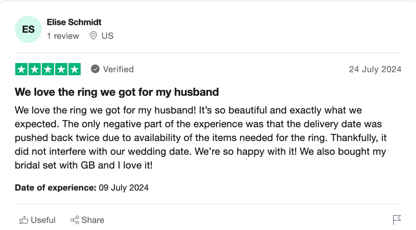This screenshot has height=230, width=416.
Task: Click the thumbs-up Useful icon
Action: click(24, 220)
